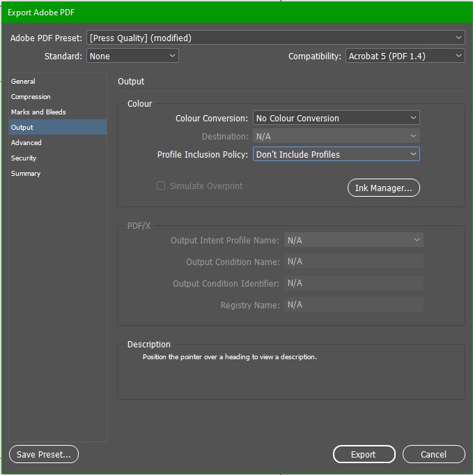View the Summary section
Screen dimensions: 473x475
click(x=58, y=174)
